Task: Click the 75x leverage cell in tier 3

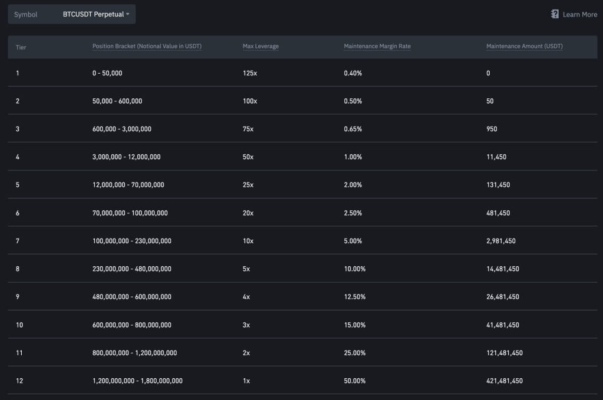Action: coord(248,129)
